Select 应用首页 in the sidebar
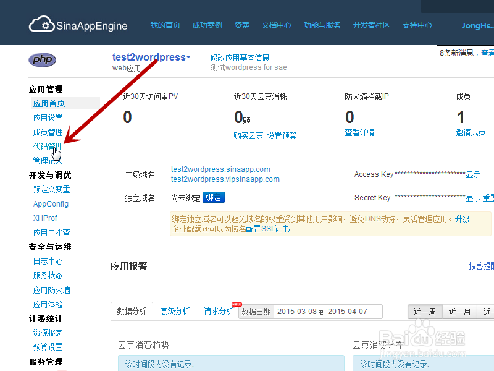 49,103
